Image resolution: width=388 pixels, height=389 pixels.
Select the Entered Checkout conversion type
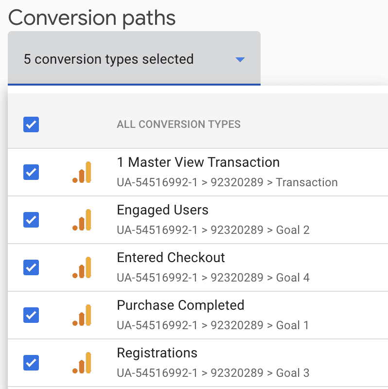pyautogui.click(x=171, y=258)
